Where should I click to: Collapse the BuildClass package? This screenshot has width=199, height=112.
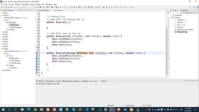click(x=6, y=22)
